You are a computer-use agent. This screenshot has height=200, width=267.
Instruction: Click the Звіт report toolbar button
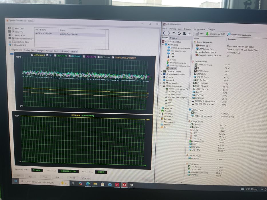click(199, 34)
